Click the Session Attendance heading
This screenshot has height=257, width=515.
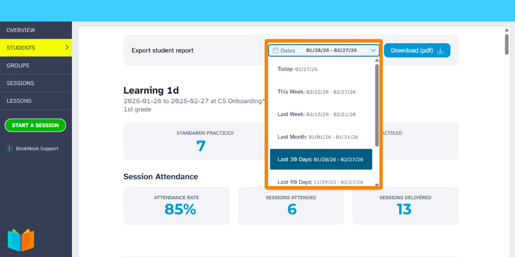tap(161, 177)
